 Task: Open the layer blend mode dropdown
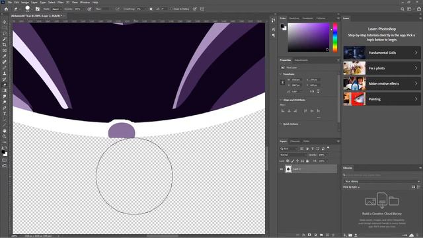[293, 155]
